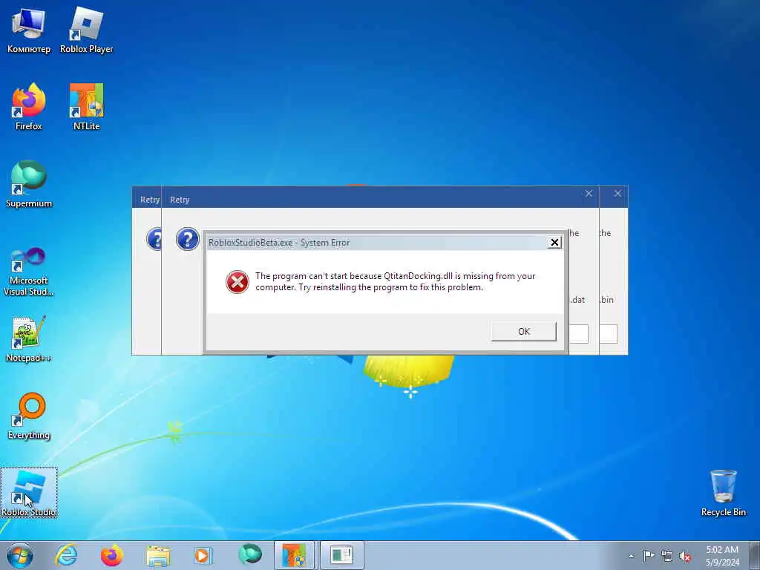Close the RobloxStudioBeta.exe System Error dialog
This screenshot has width=760, height=570.
pos(554,243)
